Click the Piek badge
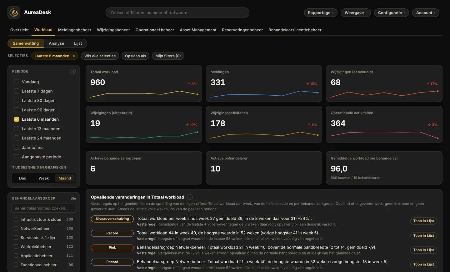The width and height of the screenshot is (450, 272). pyautogui.click(x=112, y=248)
